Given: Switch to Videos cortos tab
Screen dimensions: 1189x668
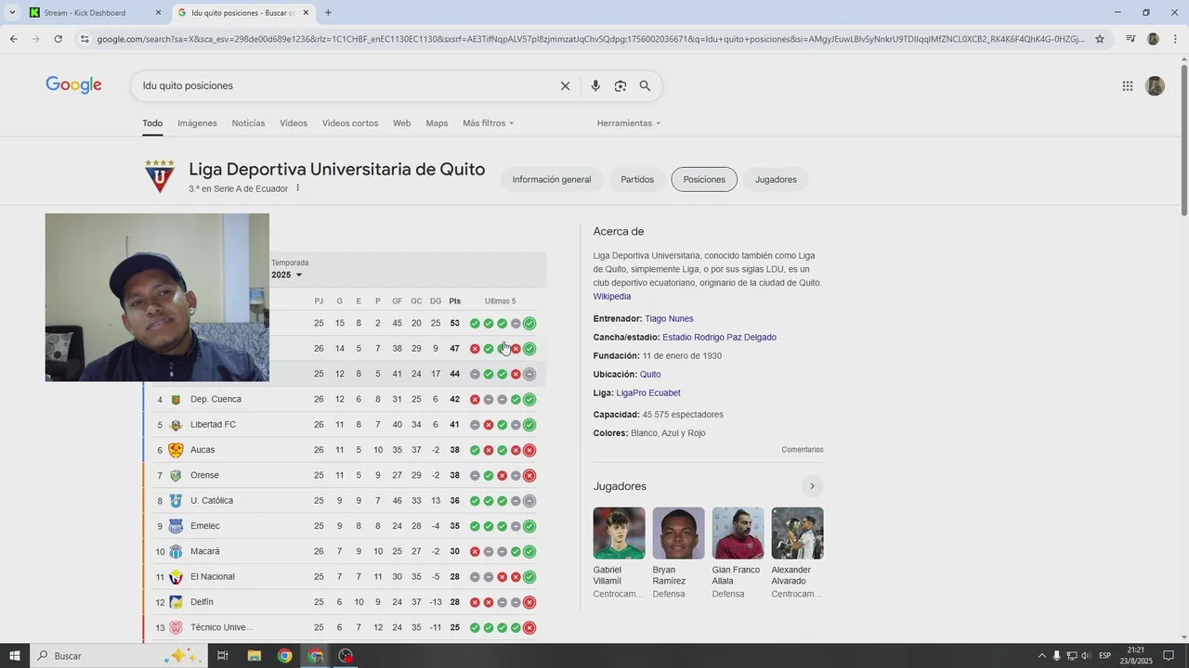Looking at the screenshot, I should tap(350, 123).
